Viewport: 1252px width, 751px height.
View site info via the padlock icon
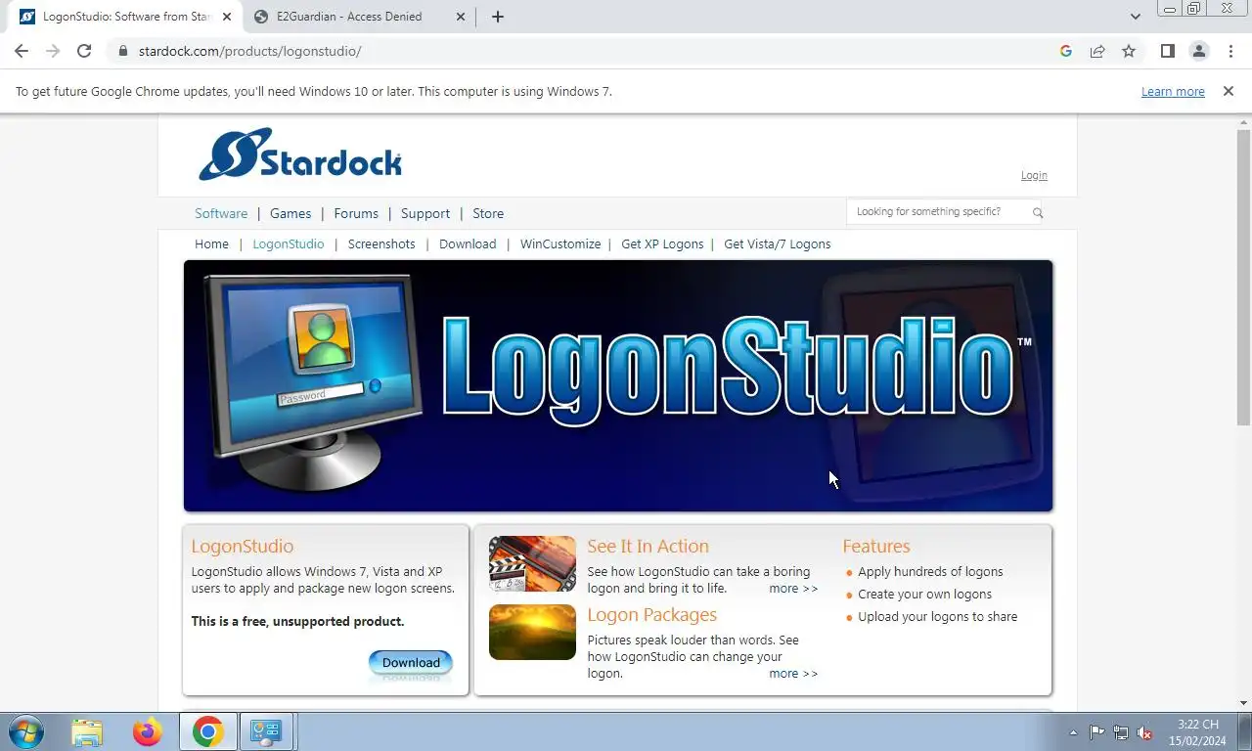[122, 51]
